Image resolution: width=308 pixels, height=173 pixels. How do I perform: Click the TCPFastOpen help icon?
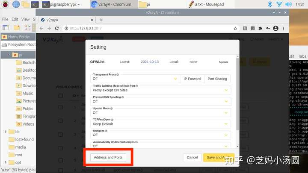(x=112, y=120)
